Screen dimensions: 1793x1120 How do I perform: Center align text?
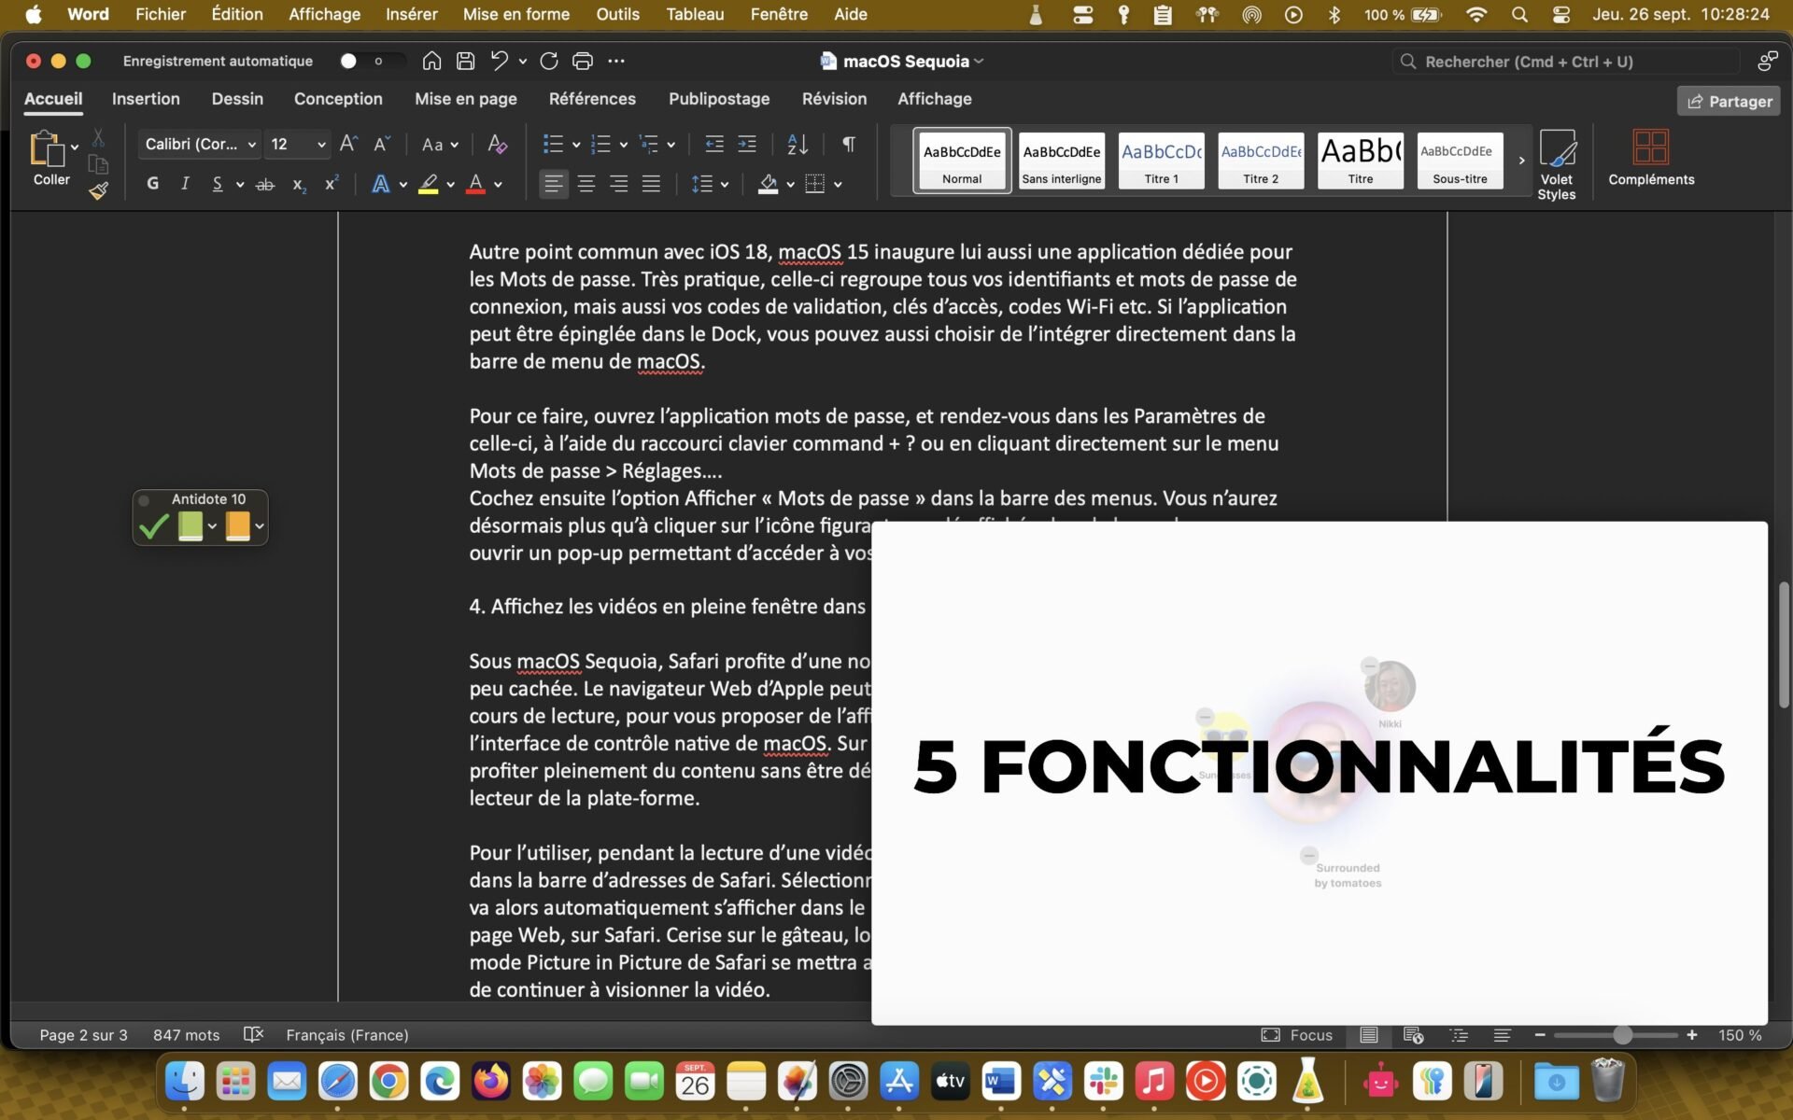586,184
